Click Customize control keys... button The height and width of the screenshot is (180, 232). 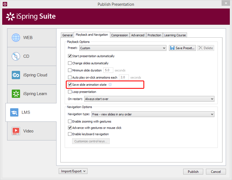click(91, 141)
